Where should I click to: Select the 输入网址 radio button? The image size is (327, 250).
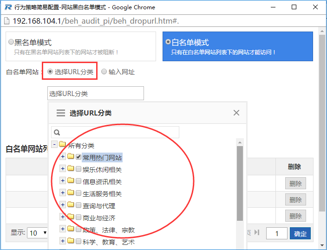(104, 72)
